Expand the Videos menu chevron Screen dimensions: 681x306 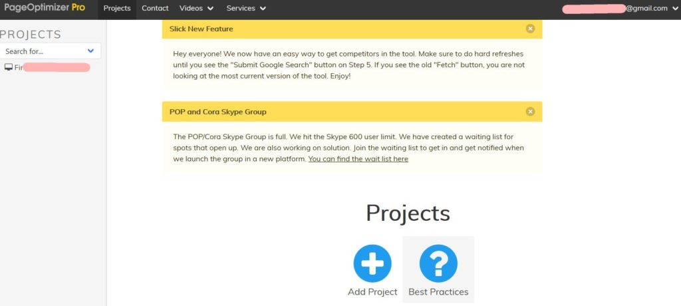(x=210, y=8)
